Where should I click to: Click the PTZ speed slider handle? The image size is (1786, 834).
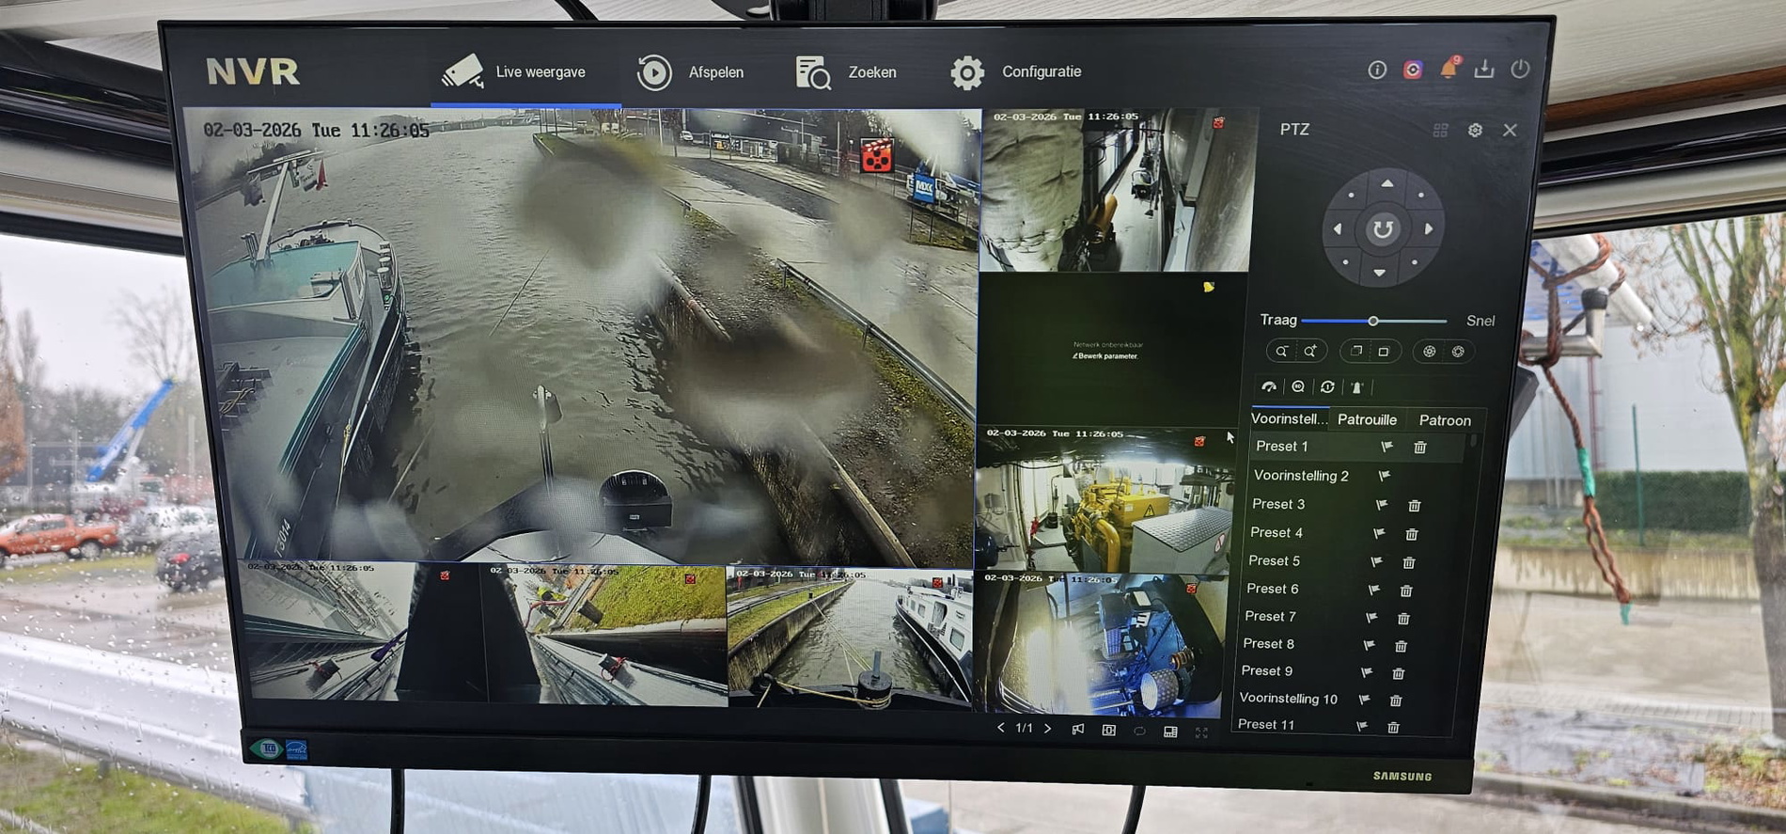pyautogui.click(x=1373, y=322)
